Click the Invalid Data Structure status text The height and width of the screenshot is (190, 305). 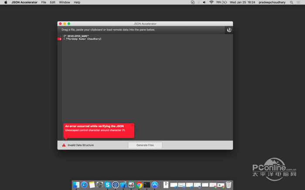(81, 145)
